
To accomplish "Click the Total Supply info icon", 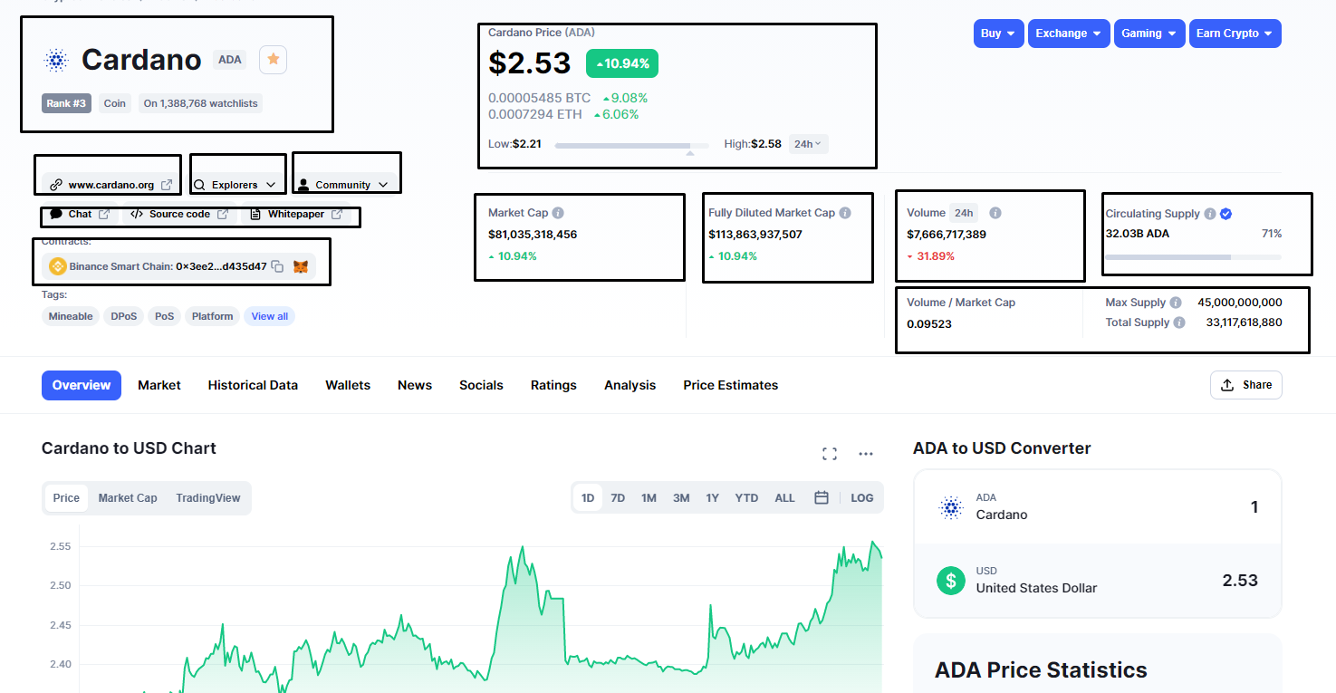I will point(1179,322).
